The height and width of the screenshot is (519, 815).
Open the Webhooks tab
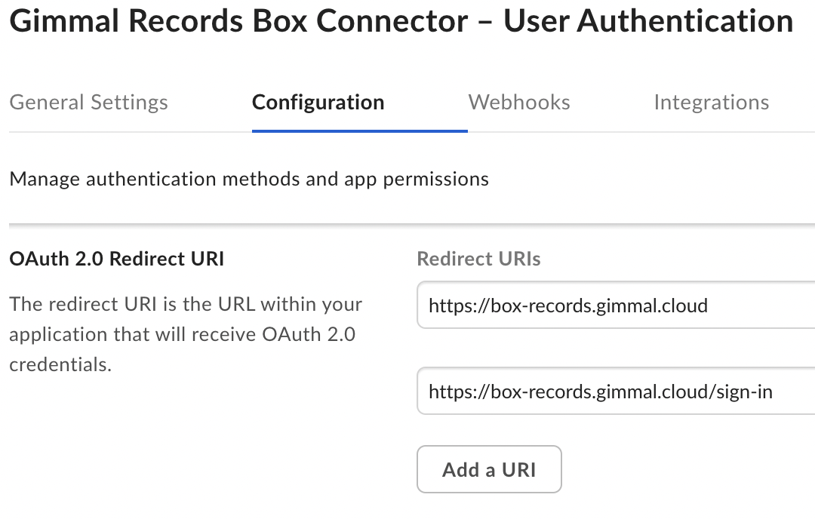click(x=519, y=103)
